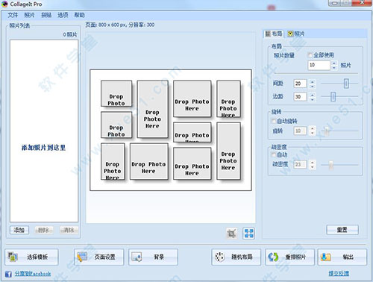Click 重排照片 to shuffle photos
373x282 pixels.
click(x=289, y=257)
